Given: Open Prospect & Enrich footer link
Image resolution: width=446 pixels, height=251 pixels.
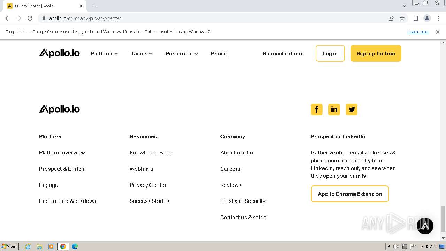Looking at the screenshot, I should pyautogui.click(x=62, y=169).
